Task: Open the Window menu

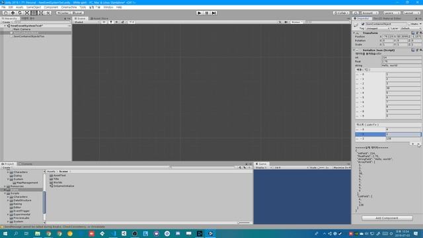Action: (x=108, y=7)
